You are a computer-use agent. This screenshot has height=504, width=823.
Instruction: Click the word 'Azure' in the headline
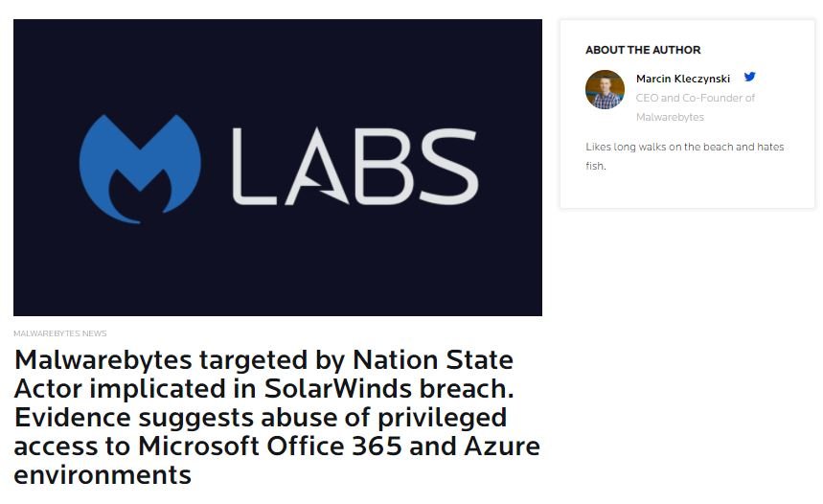(x=502, y=447)
